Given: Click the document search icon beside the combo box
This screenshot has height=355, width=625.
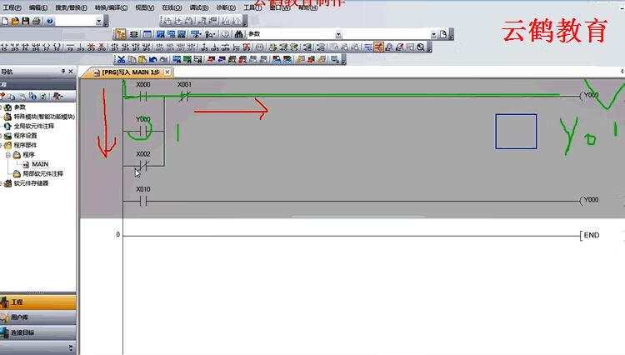Looking at the screenshot, I should 443,34.
